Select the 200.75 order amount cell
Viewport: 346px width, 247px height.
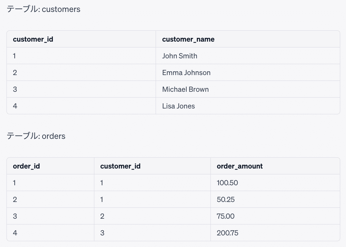click(227, 233)
